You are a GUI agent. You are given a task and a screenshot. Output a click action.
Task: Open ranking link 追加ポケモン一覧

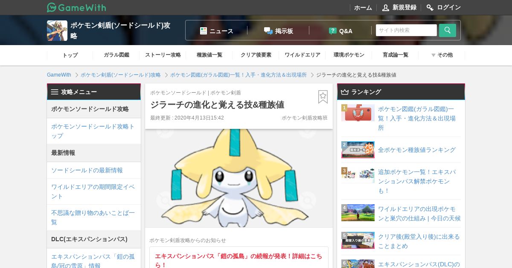[x=417, y=181]
